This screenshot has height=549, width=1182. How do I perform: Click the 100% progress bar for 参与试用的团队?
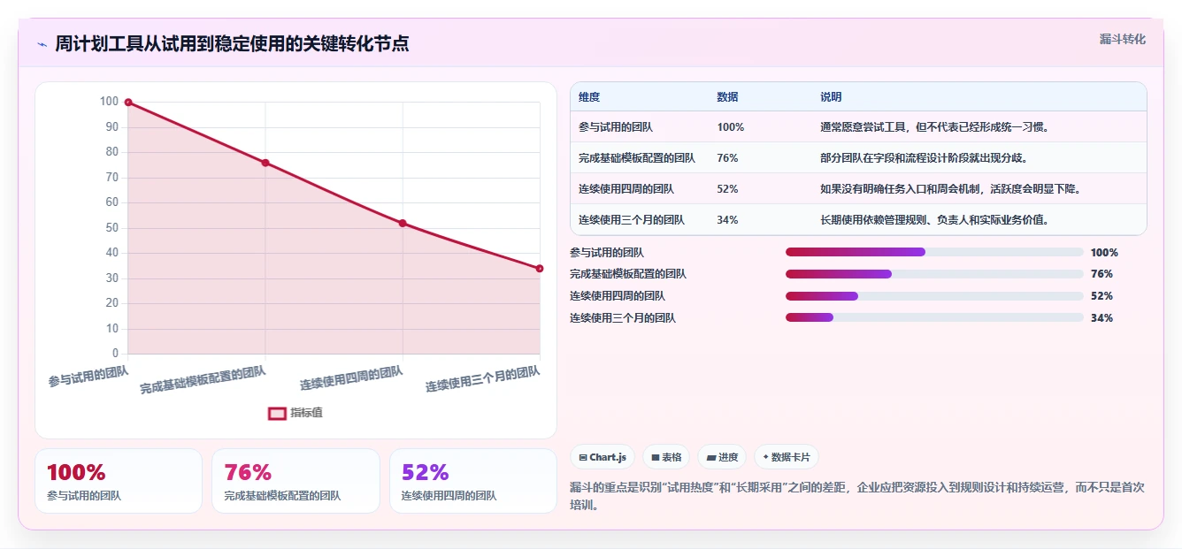point(934,252)
